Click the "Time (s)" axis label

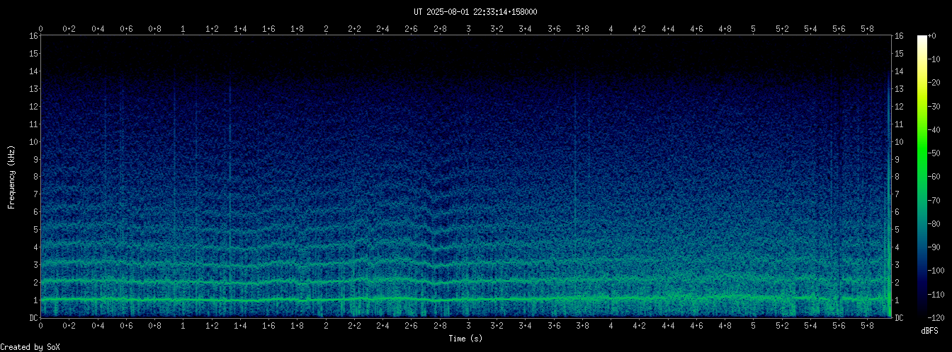coord(466,339)
